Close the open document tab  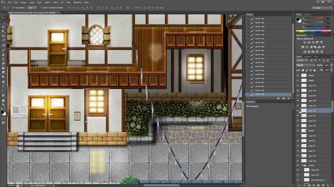coord(59,12)
